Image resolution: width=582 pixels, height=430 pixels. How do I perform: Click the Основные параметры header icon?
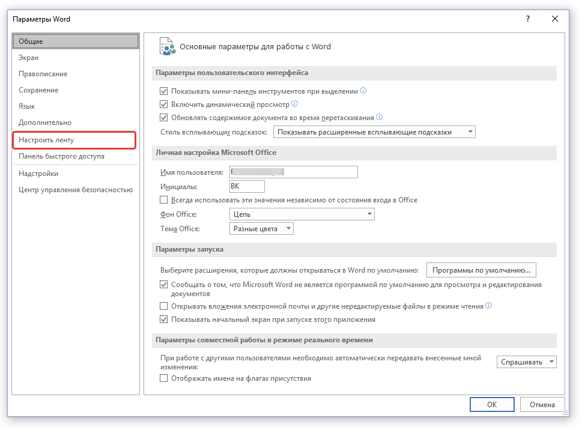[x=167, y=46]
